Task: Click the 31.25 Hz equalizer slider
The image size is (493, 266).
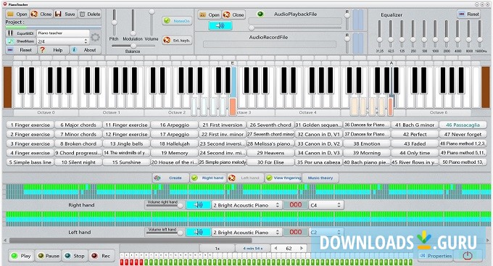Action: tap(379, 40)
